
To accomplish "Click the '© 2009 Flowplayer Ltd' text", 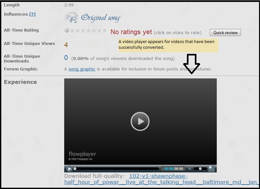I will [80, 159].
